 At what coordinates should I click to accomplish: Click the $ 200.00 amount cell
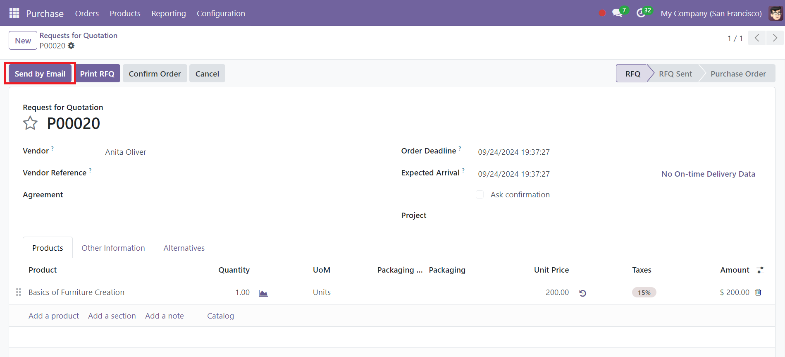tap(735, 292)
